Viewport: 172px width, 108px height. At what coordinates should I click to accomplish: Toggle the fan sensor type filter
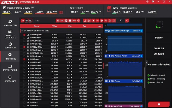[x=102, y=21]
